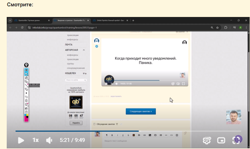
Task: Open ПОЧТА in the site sidebar
Action: click(69, 45)
